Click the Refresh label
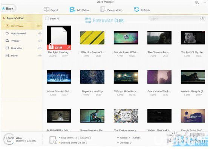210x149 pixels. [145, 10]
